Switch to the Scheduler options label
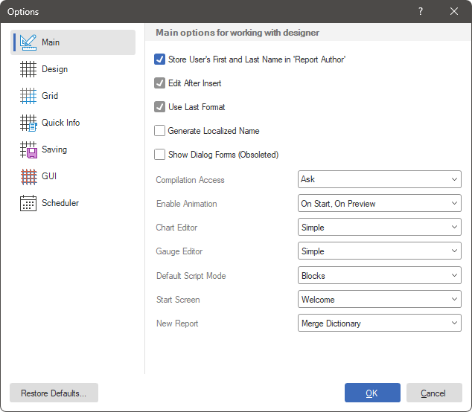Viewport: 472px width, 412px height. (x=60, y=203)
